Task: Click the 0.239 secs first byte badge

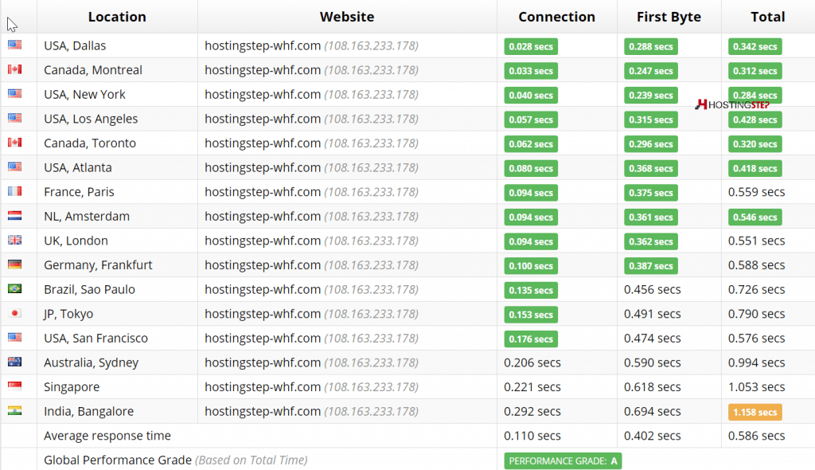Action: coord(651,96)
